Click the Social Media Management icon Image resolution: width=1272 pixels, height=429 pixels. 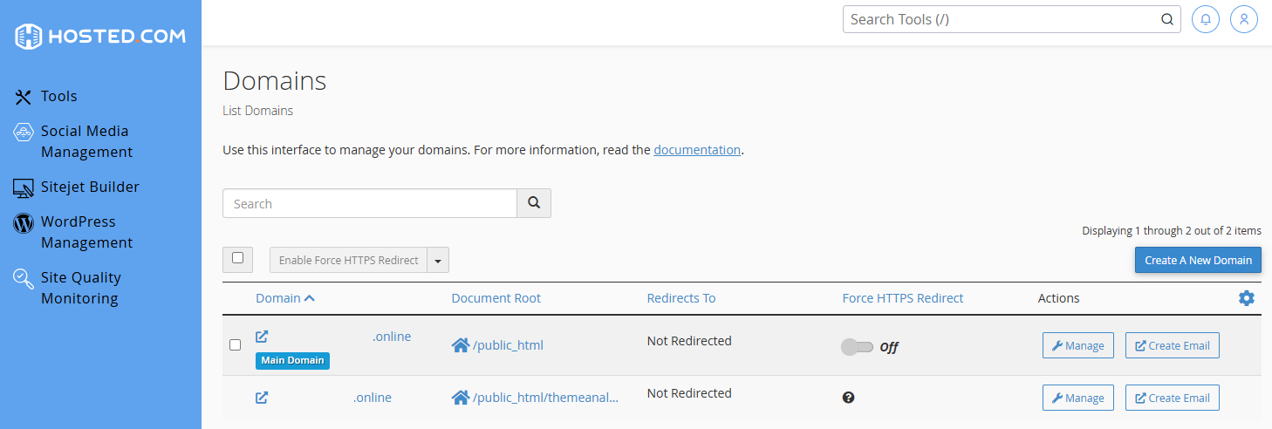click(24, 133)
